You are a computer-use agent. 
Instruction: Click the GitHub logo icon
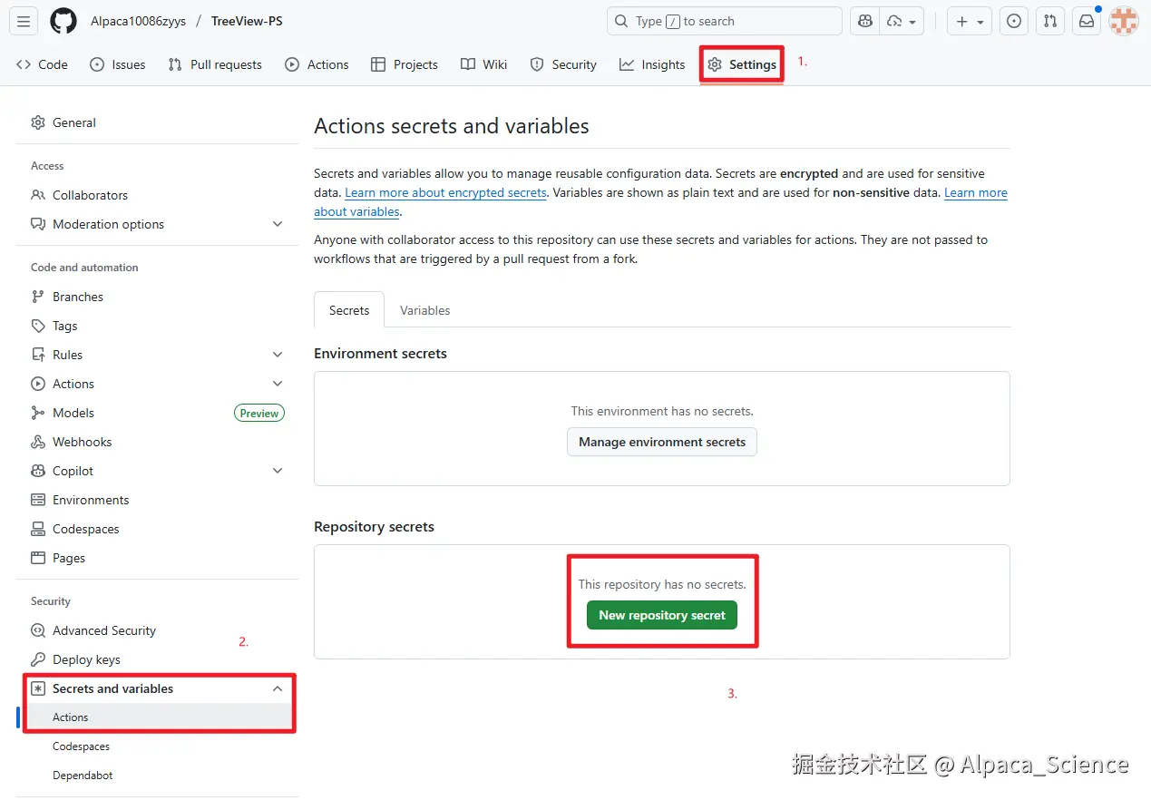coord(63,21)
